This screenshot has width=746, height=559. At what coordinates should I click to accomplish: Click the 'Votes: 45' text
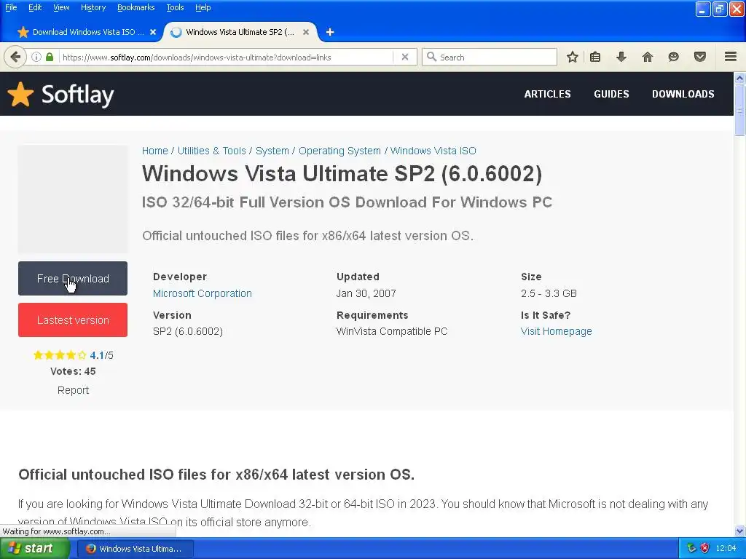pyautogui.click(x=73, y=371)
